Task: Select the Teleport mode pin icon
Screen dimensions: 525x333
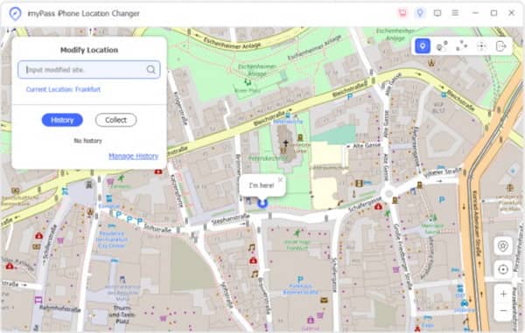Action: coord(423,45)
